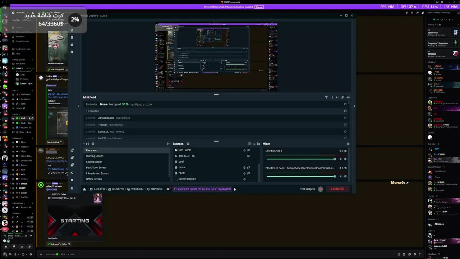Click the End Stream button

tap(338, 189)
